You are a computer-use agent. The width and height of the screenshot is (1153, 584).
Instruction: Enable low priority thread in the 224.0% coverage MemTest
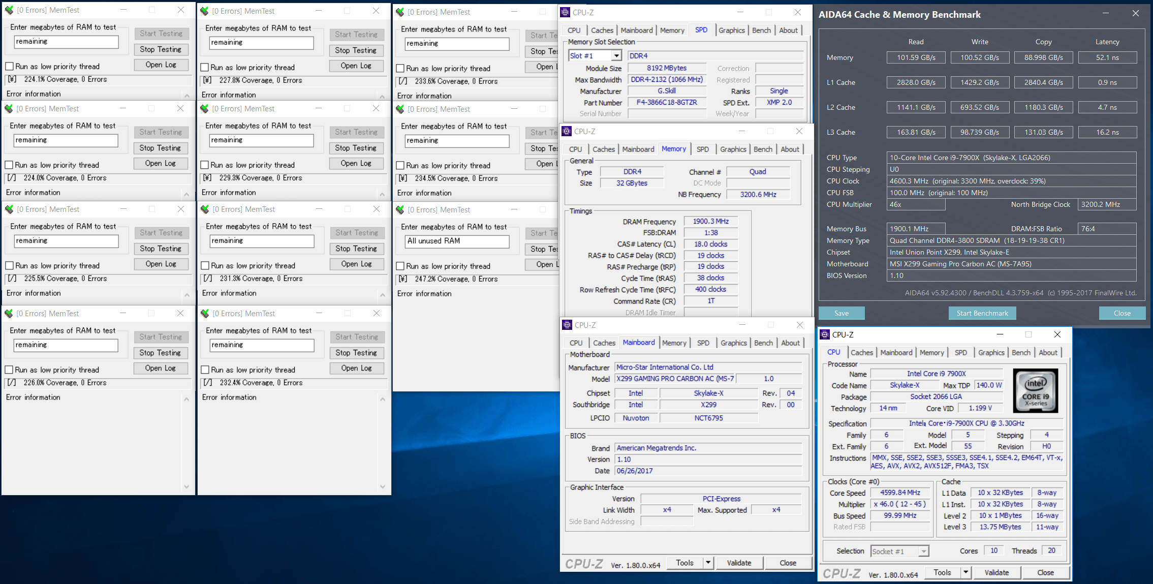click(9, 165)
